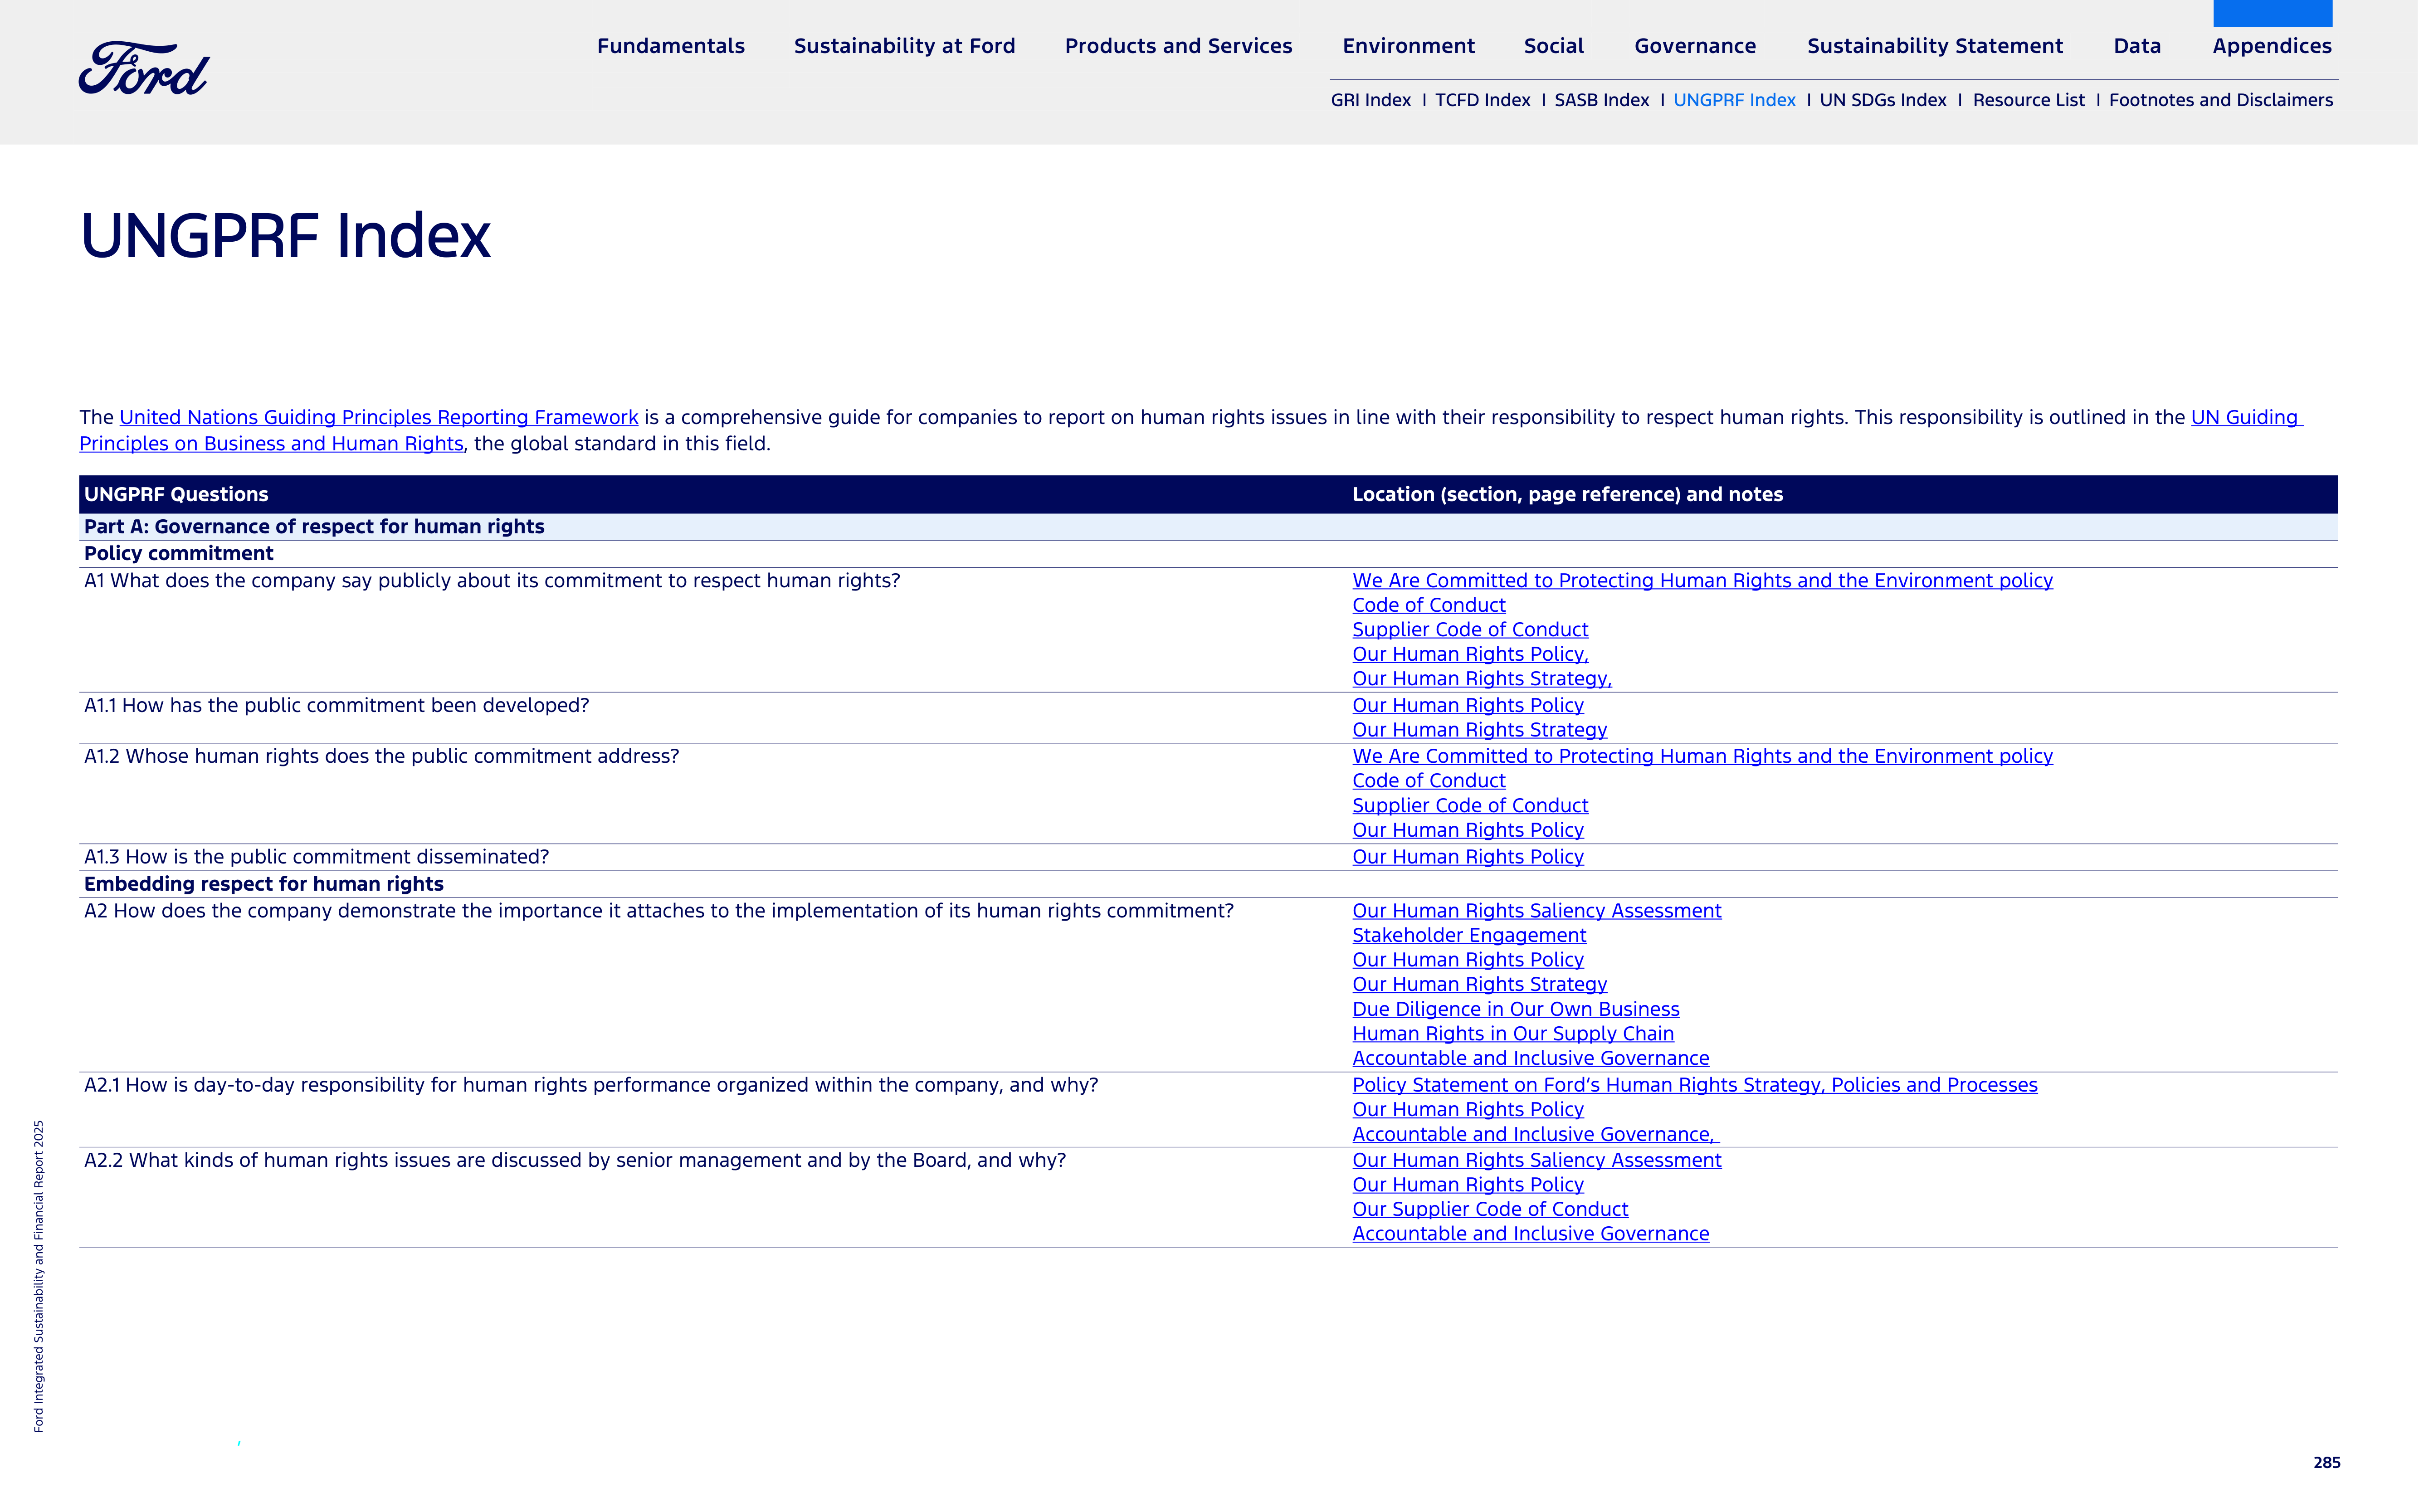Open Accountable and Inclusive Governance in A2.2 row
This screenshot has width=2419, height=1512.
(x=1530, y=1234)
